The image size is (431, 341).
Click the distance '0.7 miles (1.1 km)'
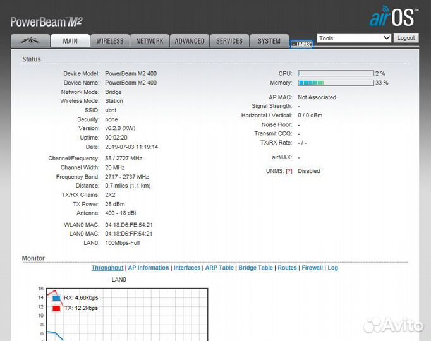pos(128,186)
